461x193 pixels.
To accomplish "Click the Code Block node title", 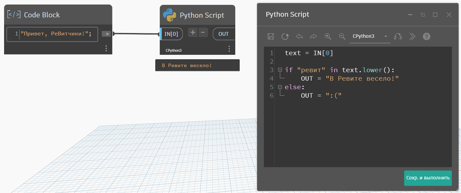I will click(42, 15).
